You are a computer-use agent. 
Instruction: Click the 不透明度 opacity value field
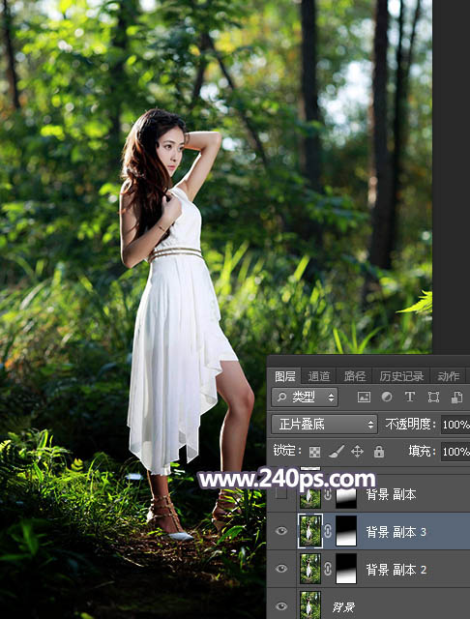coord(455,425)
